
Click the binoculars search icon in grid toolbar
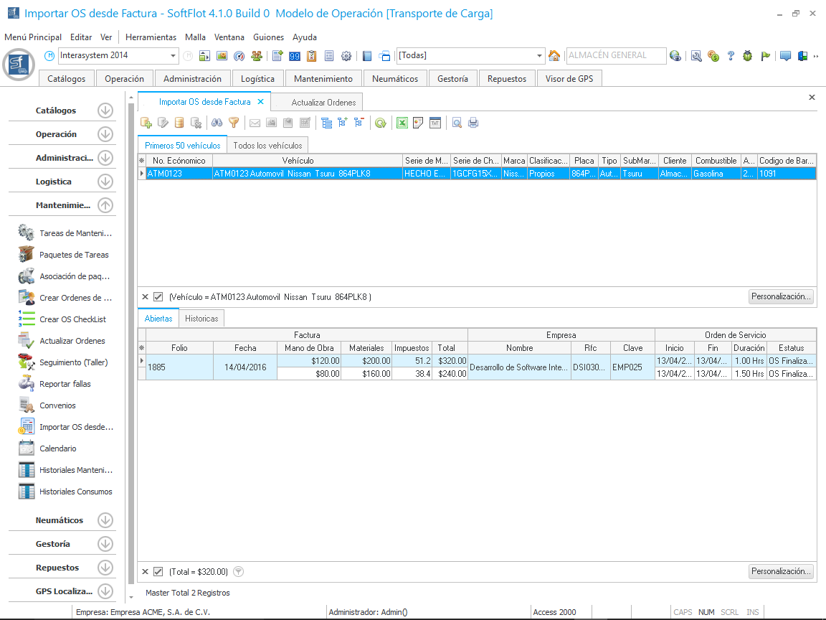point(217,123)
